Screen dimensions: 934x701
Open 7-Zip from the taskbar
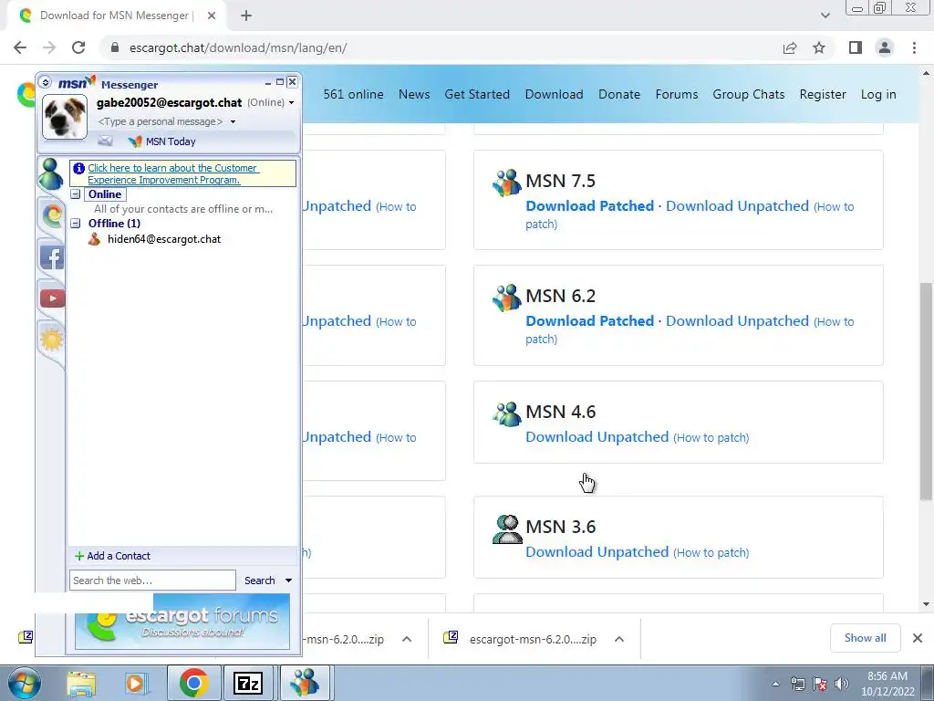248,683
